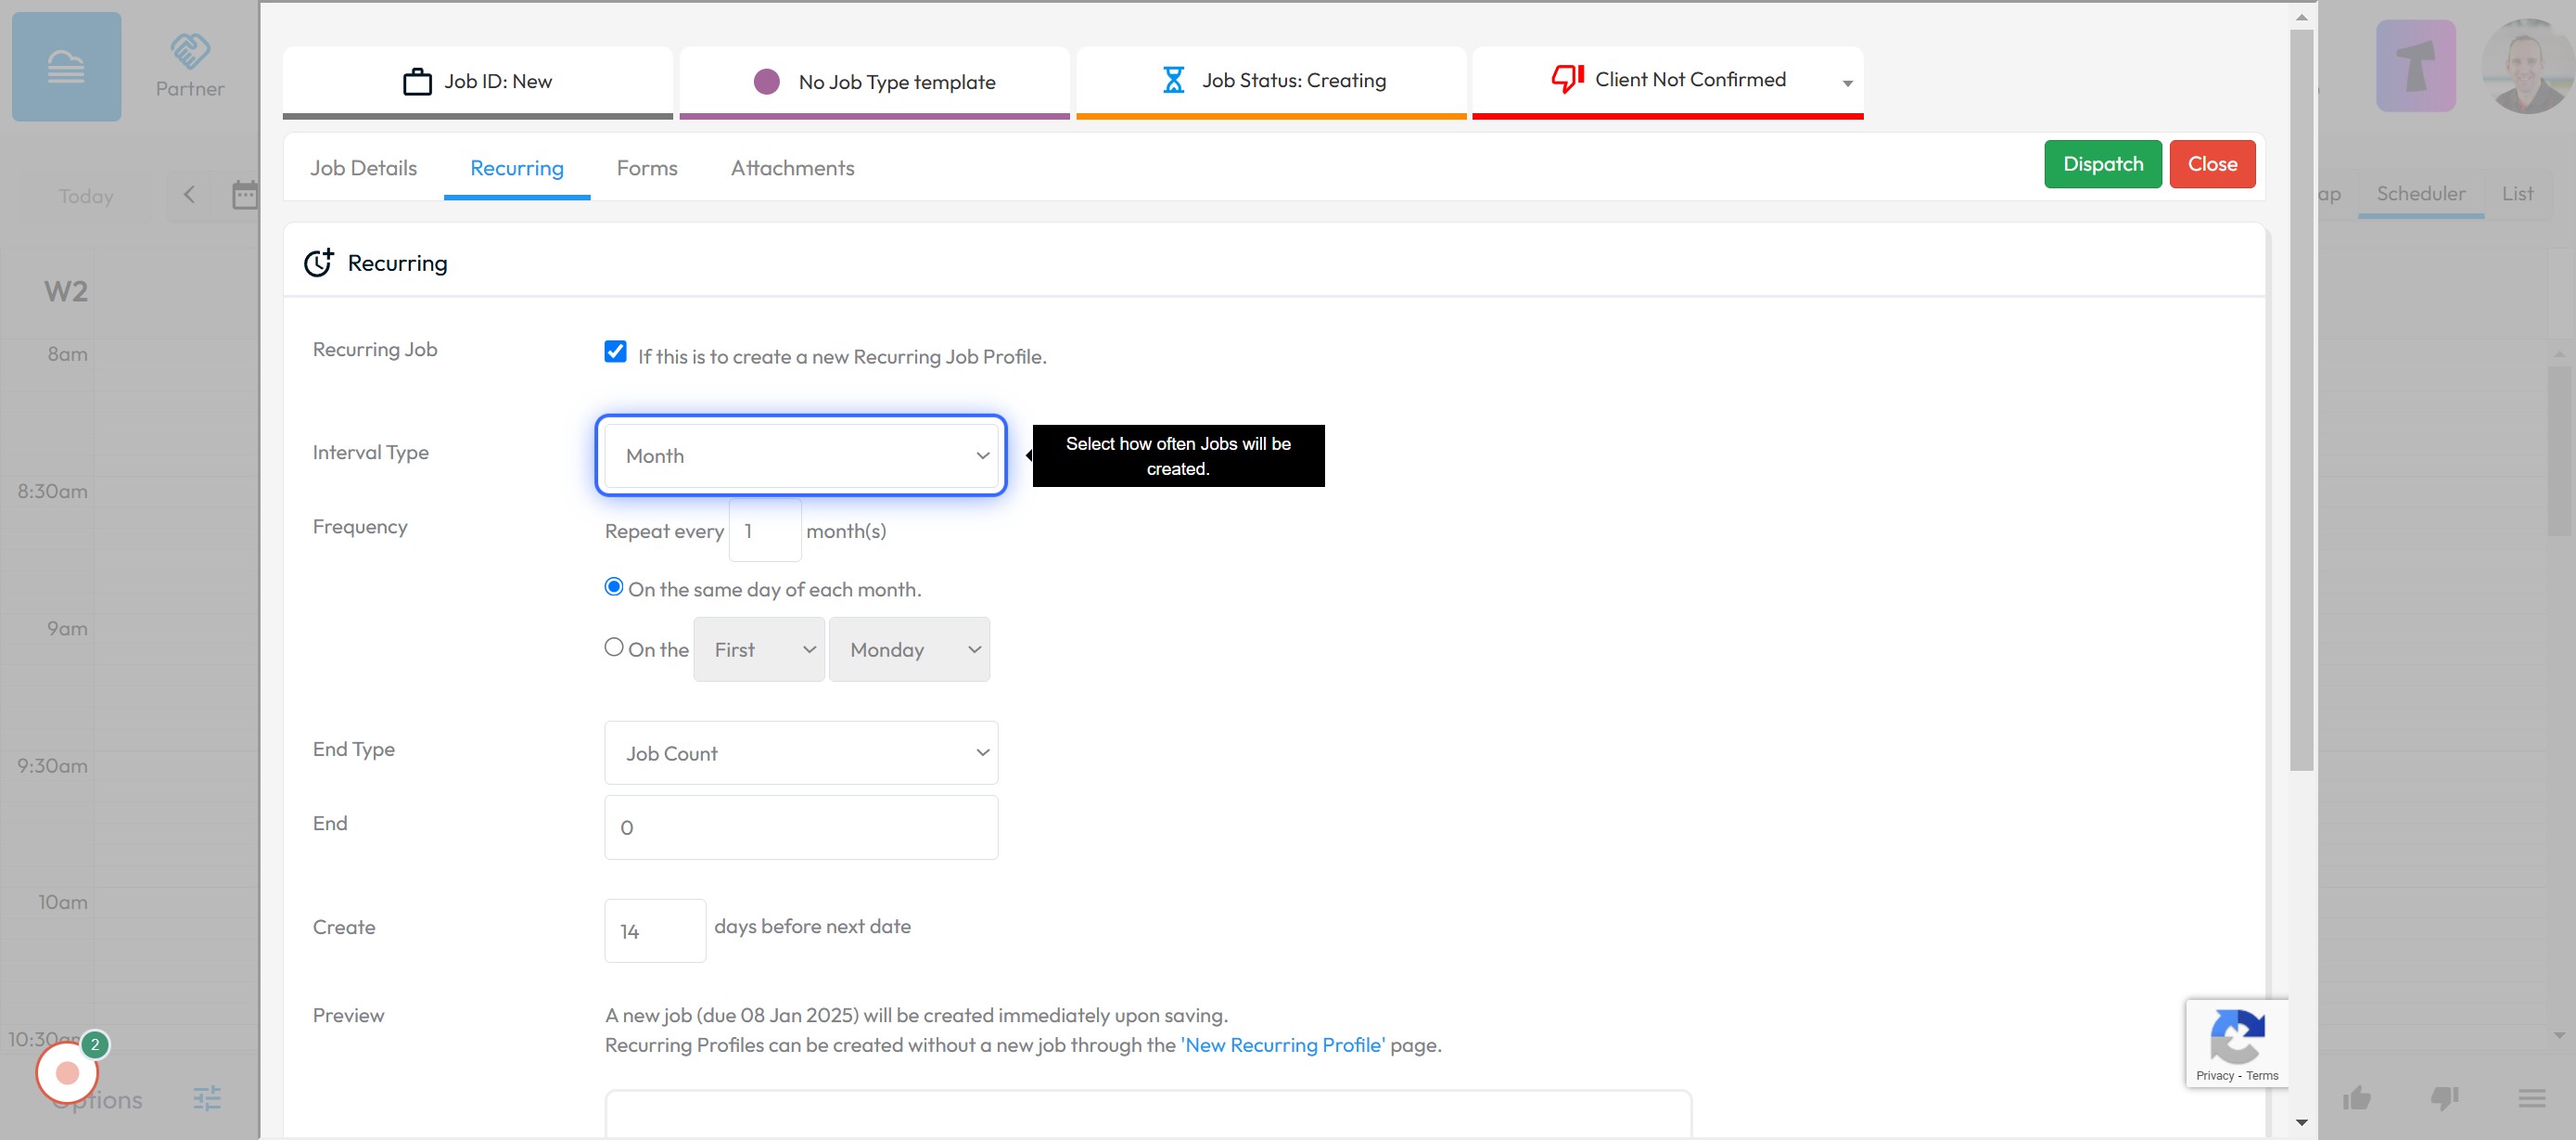This screenshot has width=2576, height=1140.
Task: Click the scroll up arrow of dialog
Action: (2301, 16)
